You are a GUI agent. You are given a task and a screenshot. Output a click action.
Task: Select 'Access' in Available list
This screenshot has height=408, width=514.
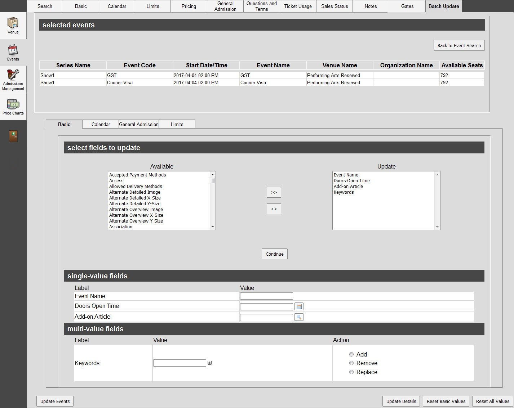116,181
